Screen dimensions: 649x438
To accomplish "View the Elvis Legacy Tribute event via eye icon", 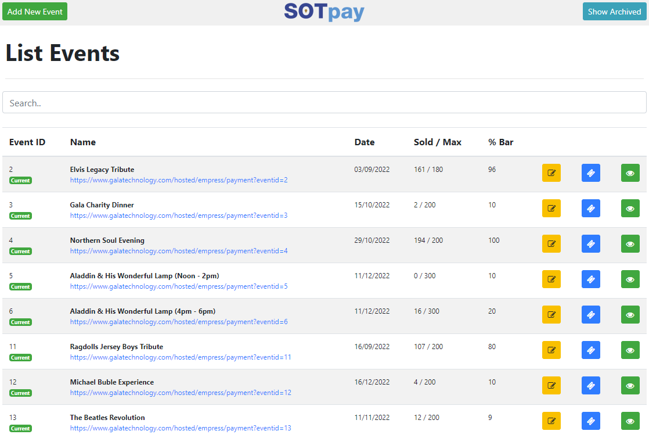I will (x=630, y=173).
